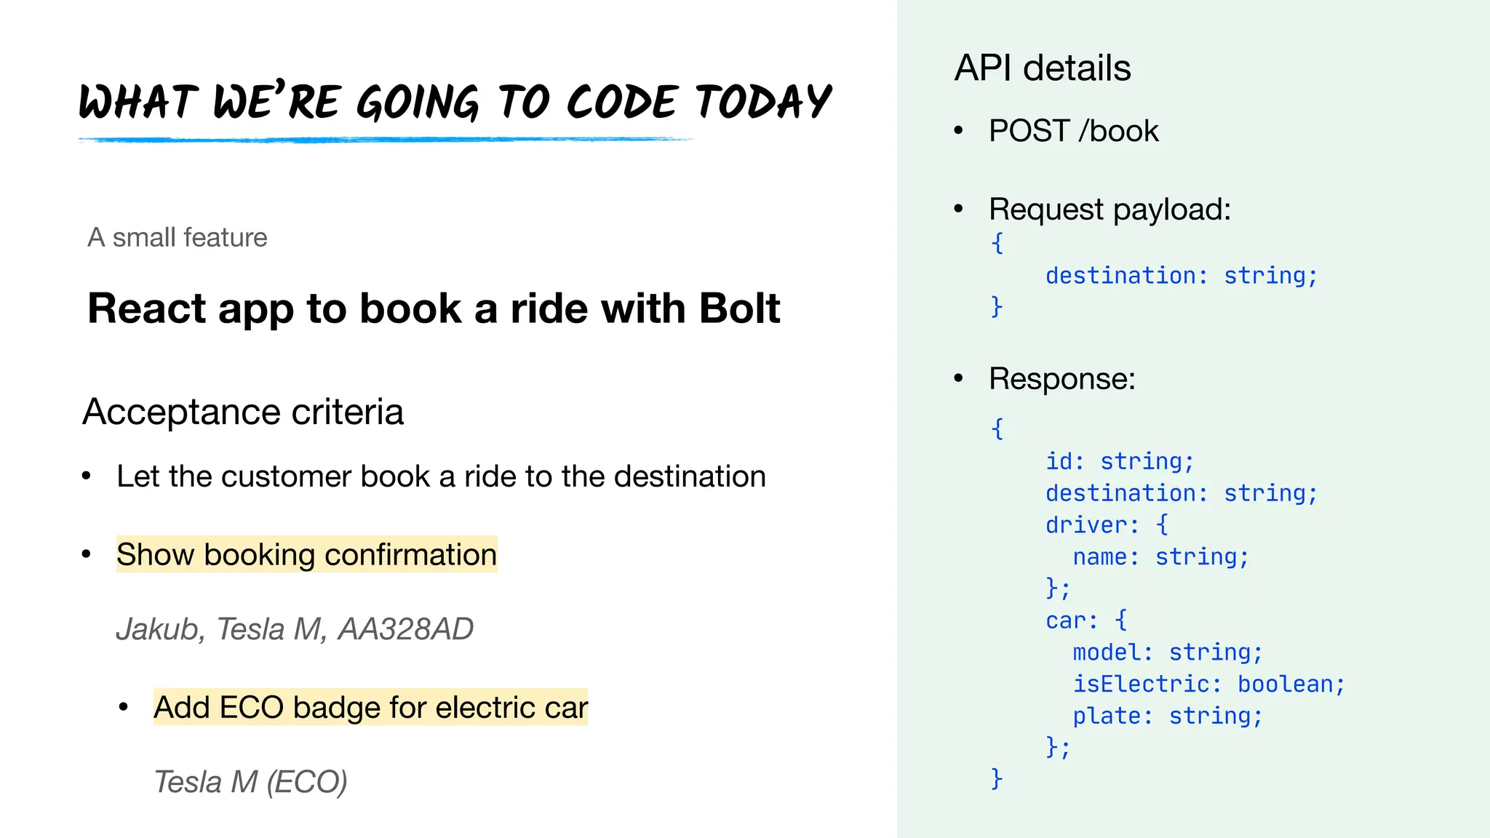This screenshot has height=838, width=1490.
Task: Click the 'WHAT WE'RE GOING TO CODE TODAY' title
Action: click(x=455, y=102)
